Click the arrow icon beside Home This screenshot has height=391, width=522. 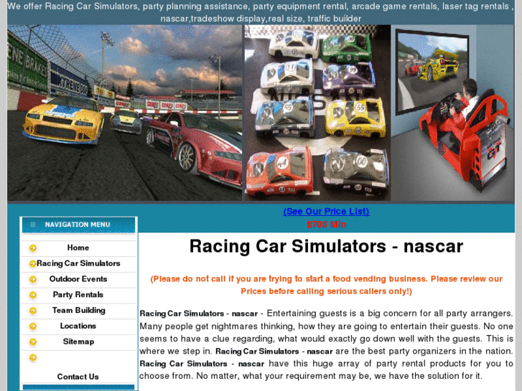[32, 248]
